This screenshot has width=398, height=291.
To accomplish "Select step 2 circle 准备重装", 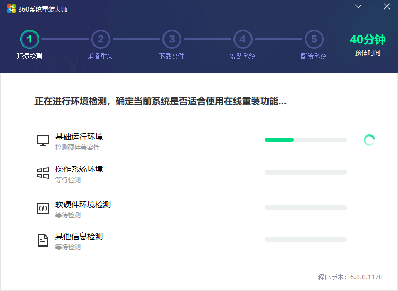I will click(x=101, y=39).
